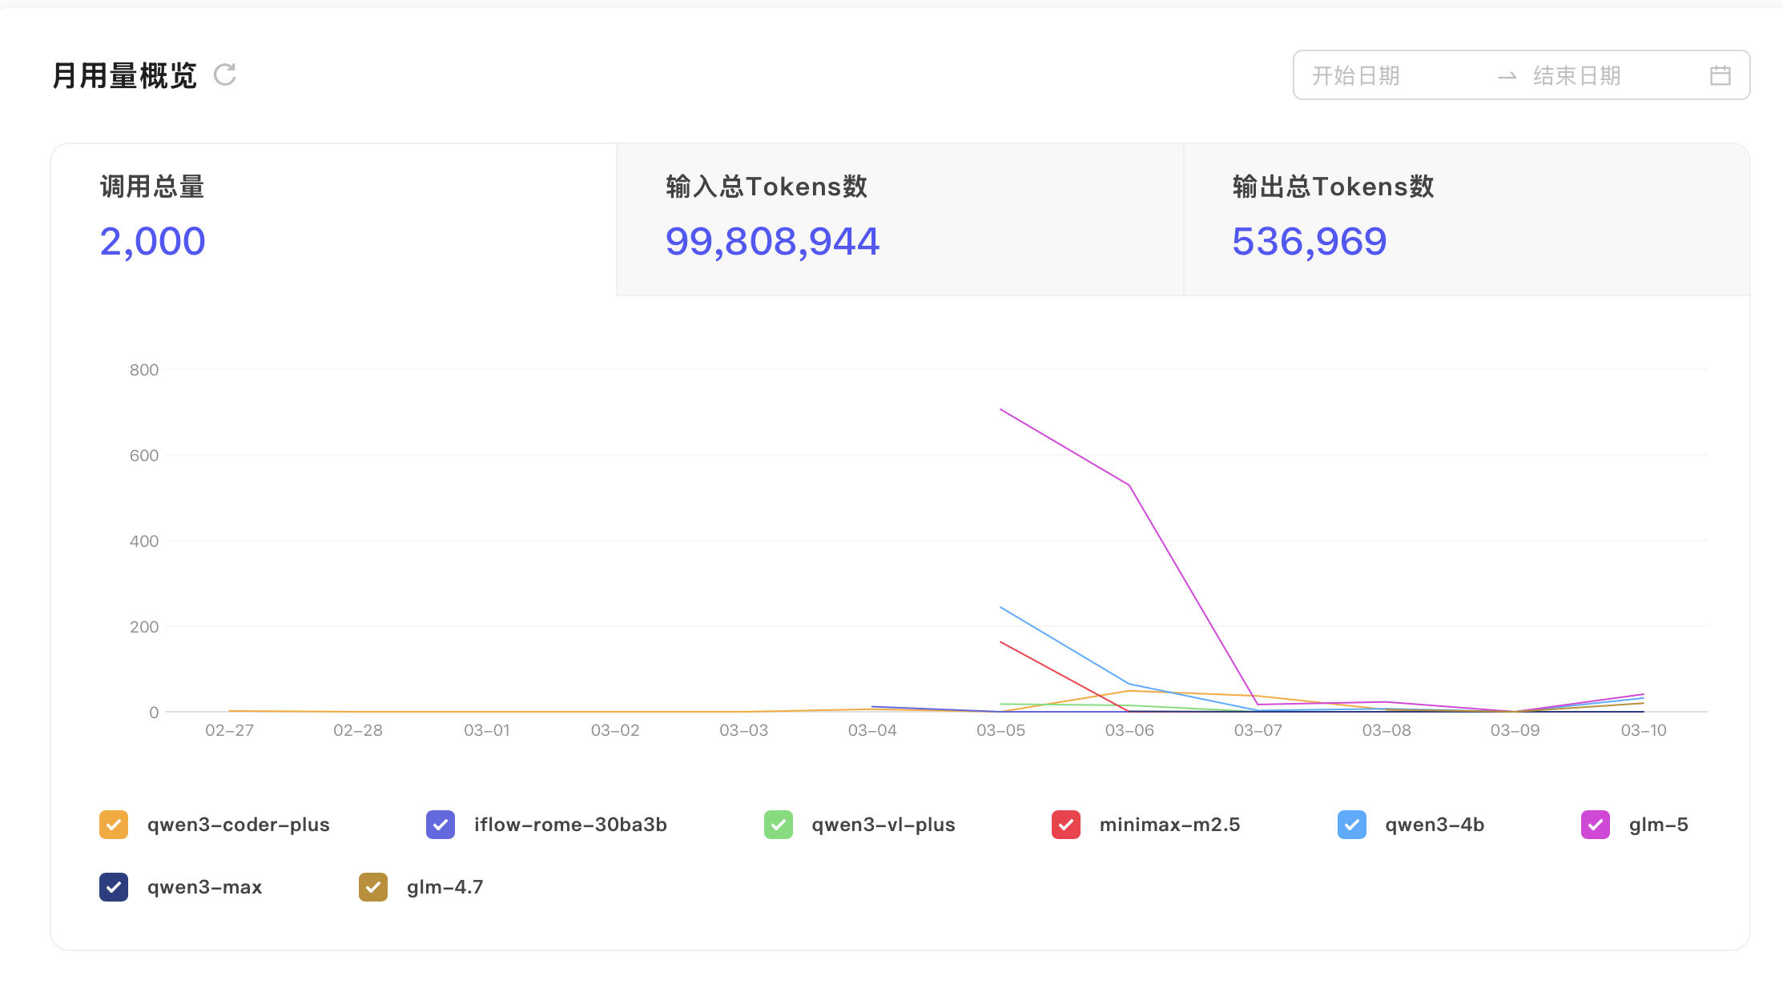Hide the qwen3-vl-plus series
This screenshot has height=988, width=1783.
tap(778, 825)
